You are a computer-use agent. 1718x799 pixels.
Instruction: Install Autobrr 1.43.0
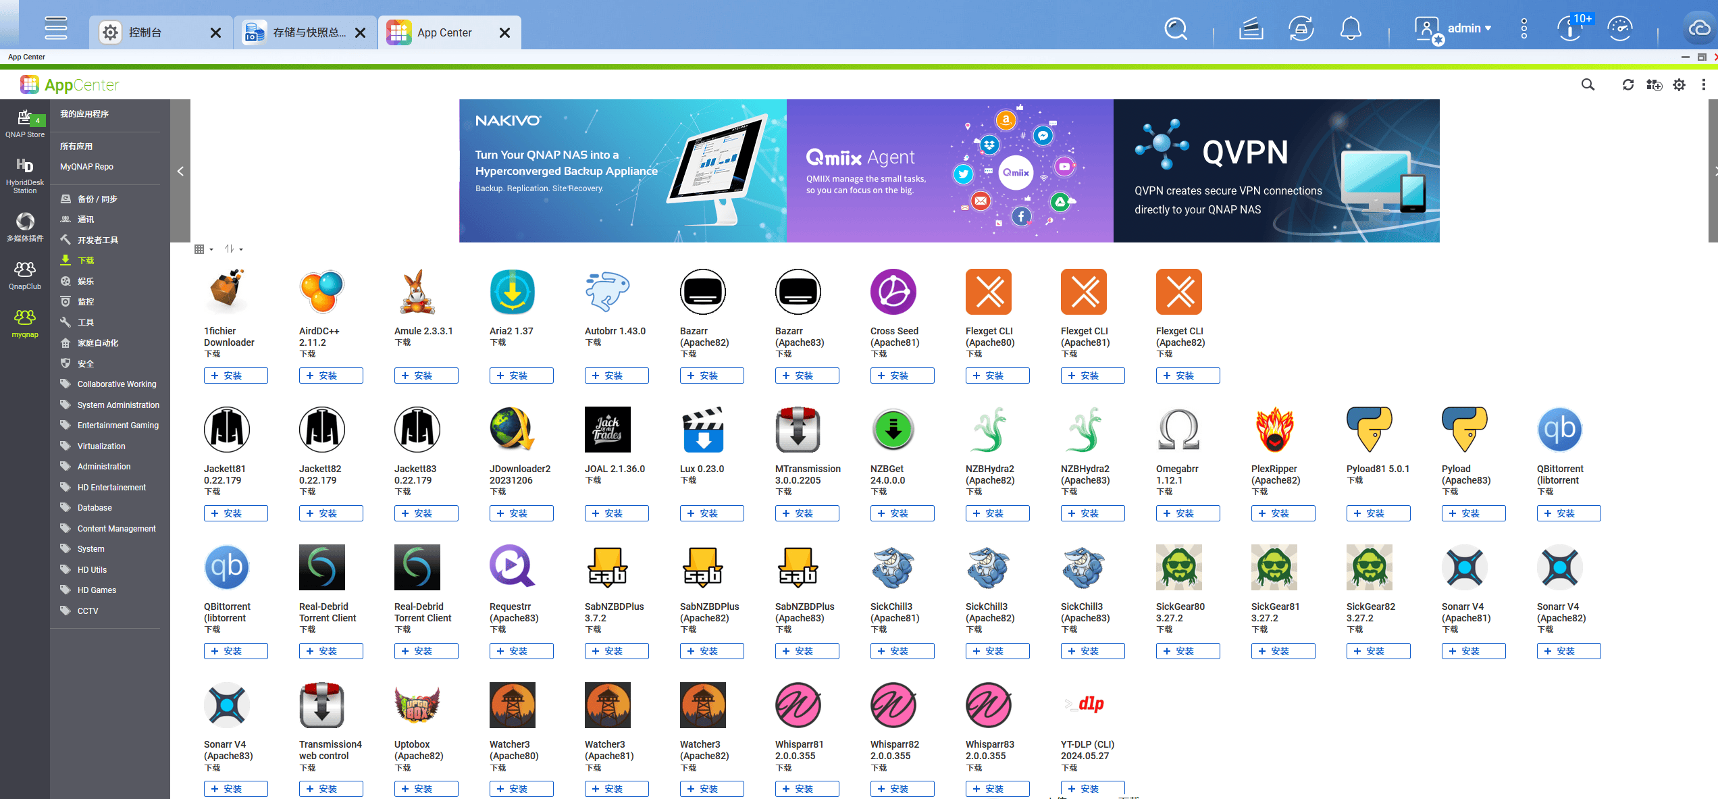pyautogui.click(x=617, y=376)
